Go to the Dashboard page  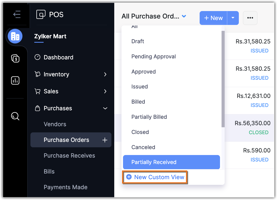(x=58, y=57)
